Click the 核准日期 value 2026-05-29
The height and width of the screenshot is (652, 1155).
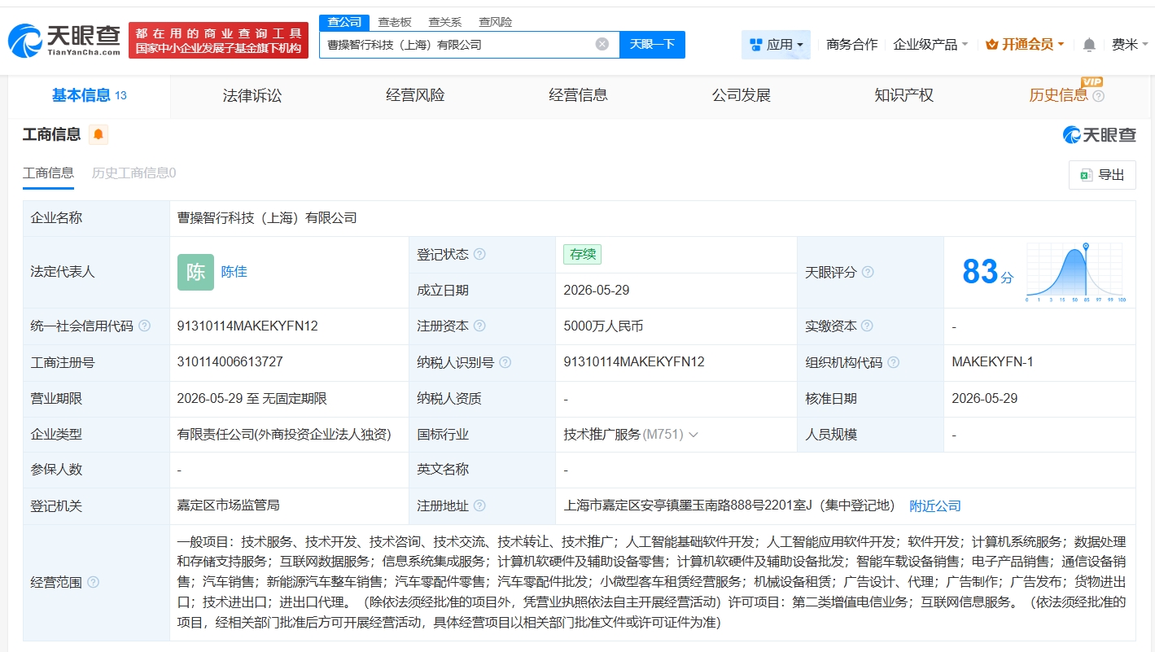pyautogui.click(x=985, y=399)
